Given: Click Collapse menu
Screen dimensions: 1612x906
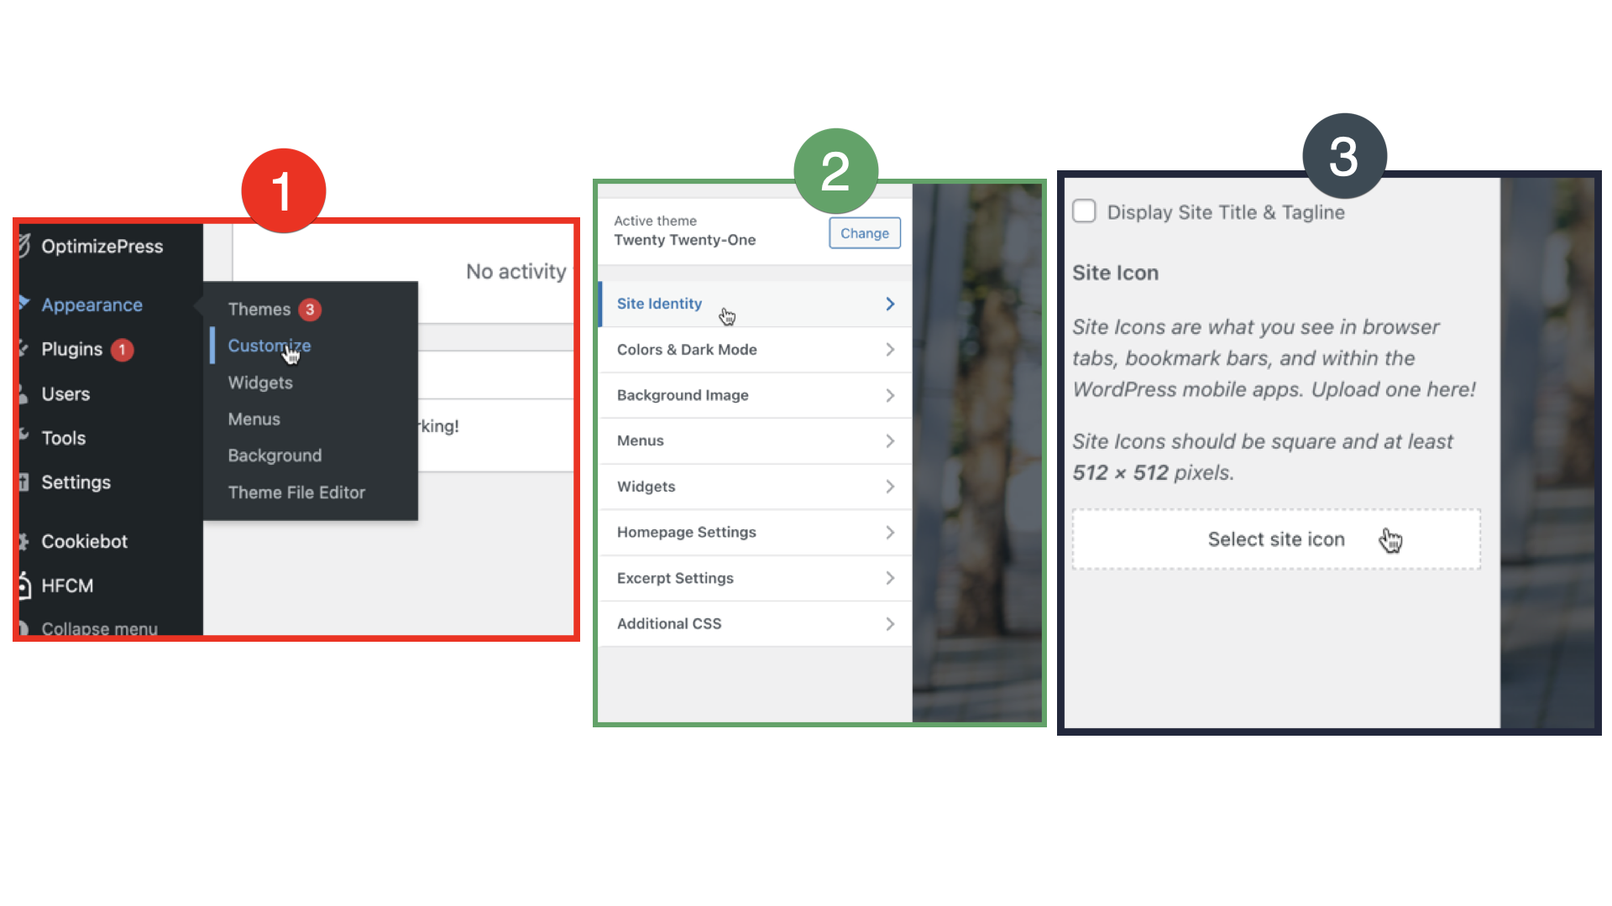Looking at the screenshot, I should point(99,628).
